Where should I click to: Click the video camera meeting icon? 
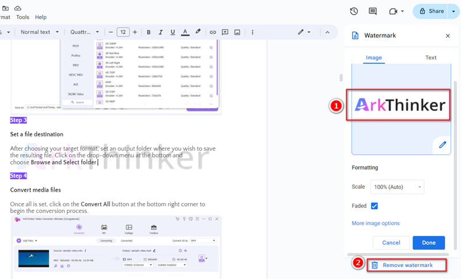coord(393,12)
